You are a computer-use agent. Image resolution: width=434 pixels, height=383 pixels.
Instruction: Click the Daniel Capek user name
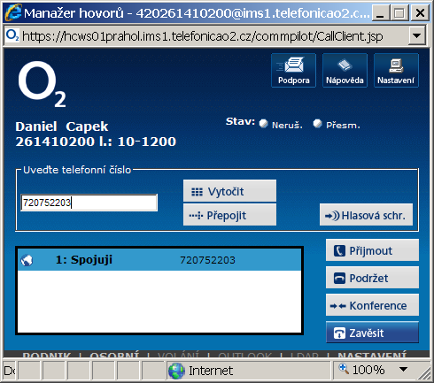click(62, 126)
